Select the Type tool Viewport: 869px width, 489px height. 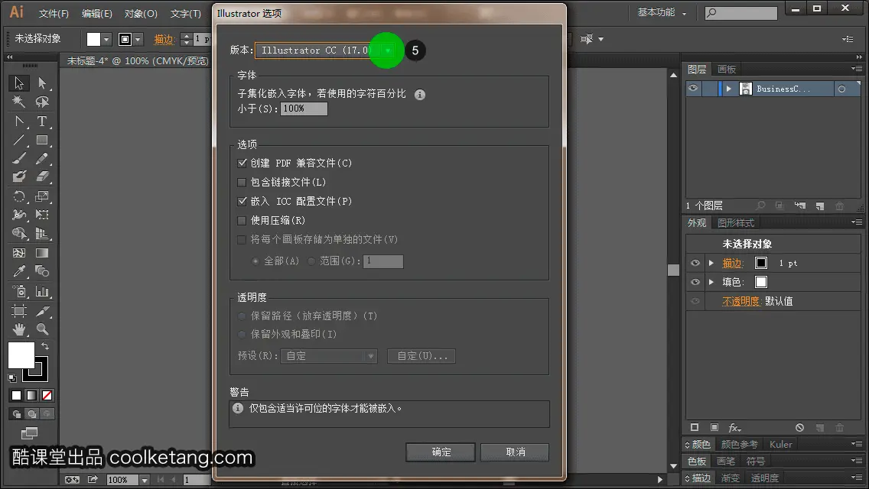tap(42, 121)
